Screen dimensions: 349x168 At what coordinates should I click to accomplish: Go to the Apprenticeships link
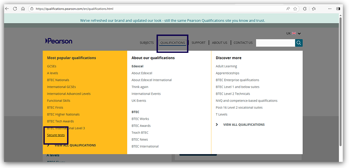(227, 73)
